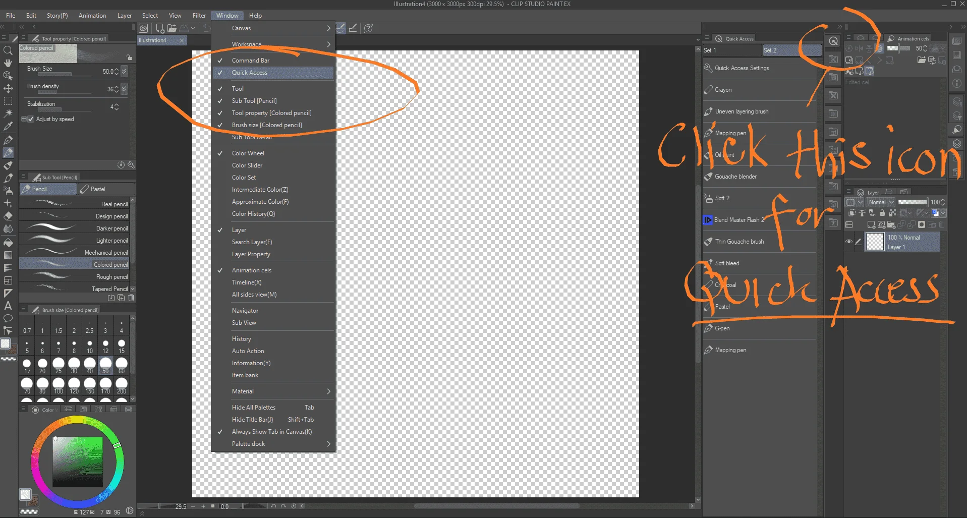Toggle the colored pencil property lock
The image size is (967, 518).
pos(129,57)
